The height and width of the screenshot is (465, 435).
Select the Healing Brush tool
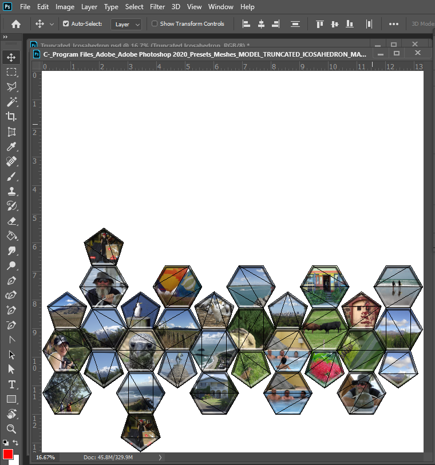coord(11,161)
